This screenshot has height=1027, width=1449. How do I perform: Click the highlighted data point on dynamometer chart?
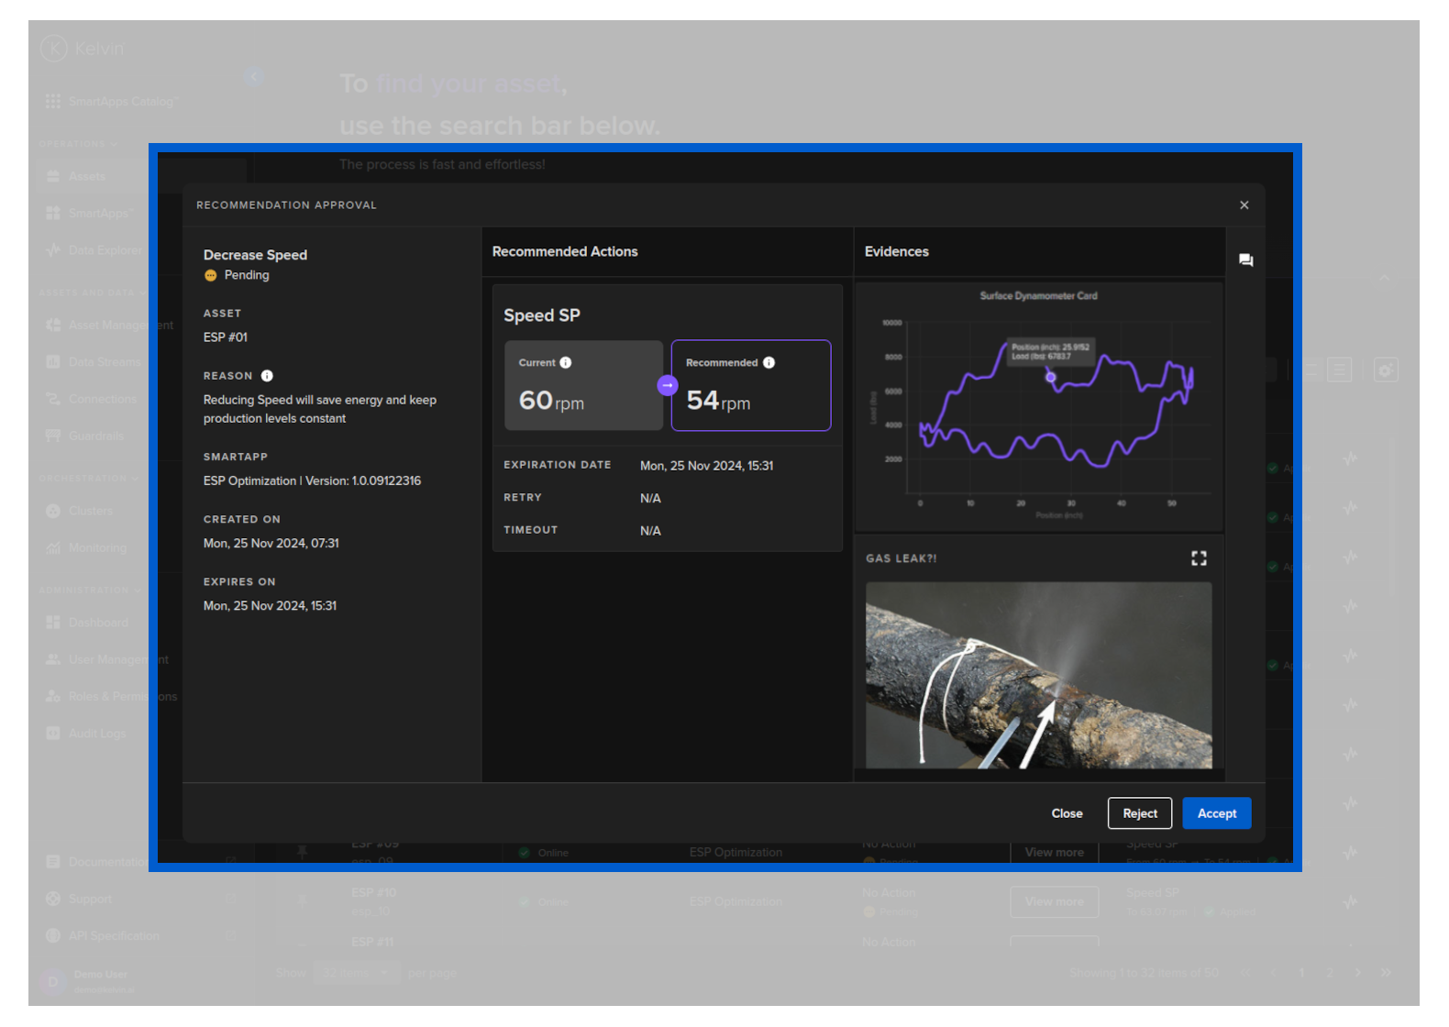click(1051, 377)
